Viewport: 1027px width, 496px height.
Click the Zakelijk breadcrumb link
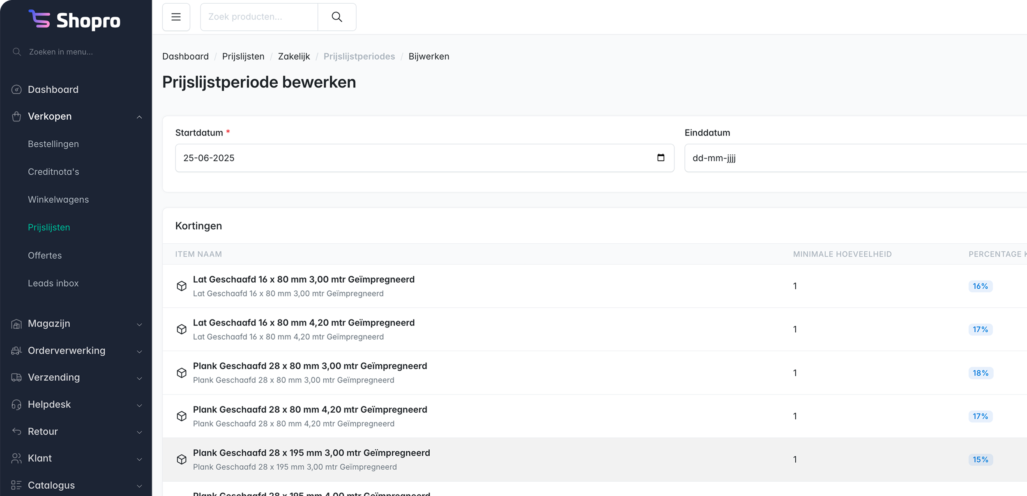(294, 56)
